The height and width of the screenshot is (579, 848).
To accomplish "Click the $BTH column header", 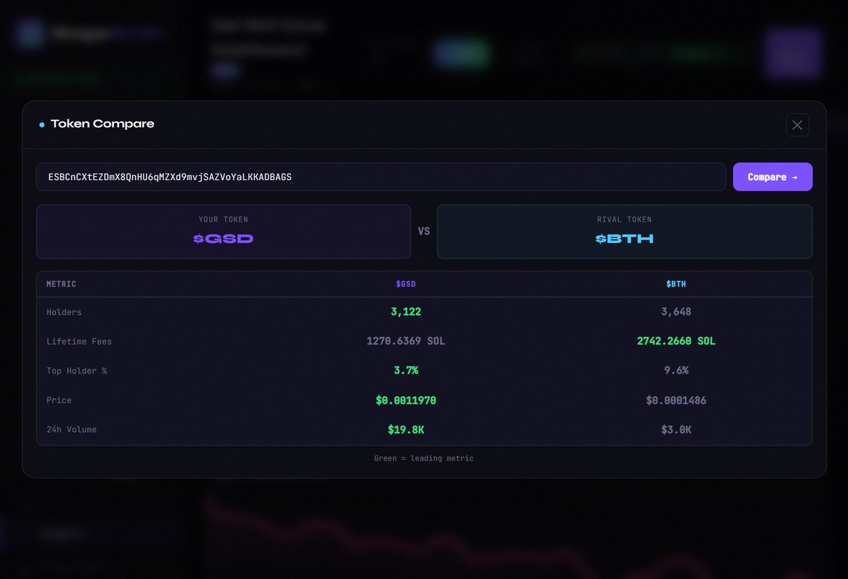I will tap(676, 284).
